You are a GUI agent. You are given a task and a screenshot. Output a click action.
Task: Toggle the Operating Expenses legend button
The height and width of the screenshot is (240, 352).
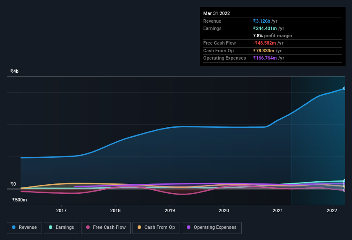coord(212,228)
